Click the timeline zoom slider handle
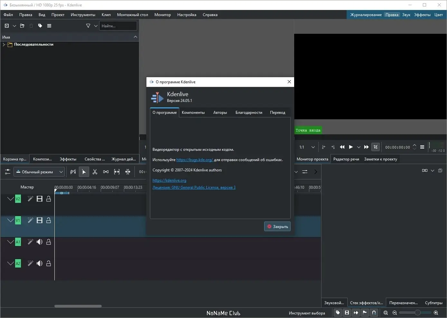The height and width of the screenshot is (318, 447). (x=417, y=313)
